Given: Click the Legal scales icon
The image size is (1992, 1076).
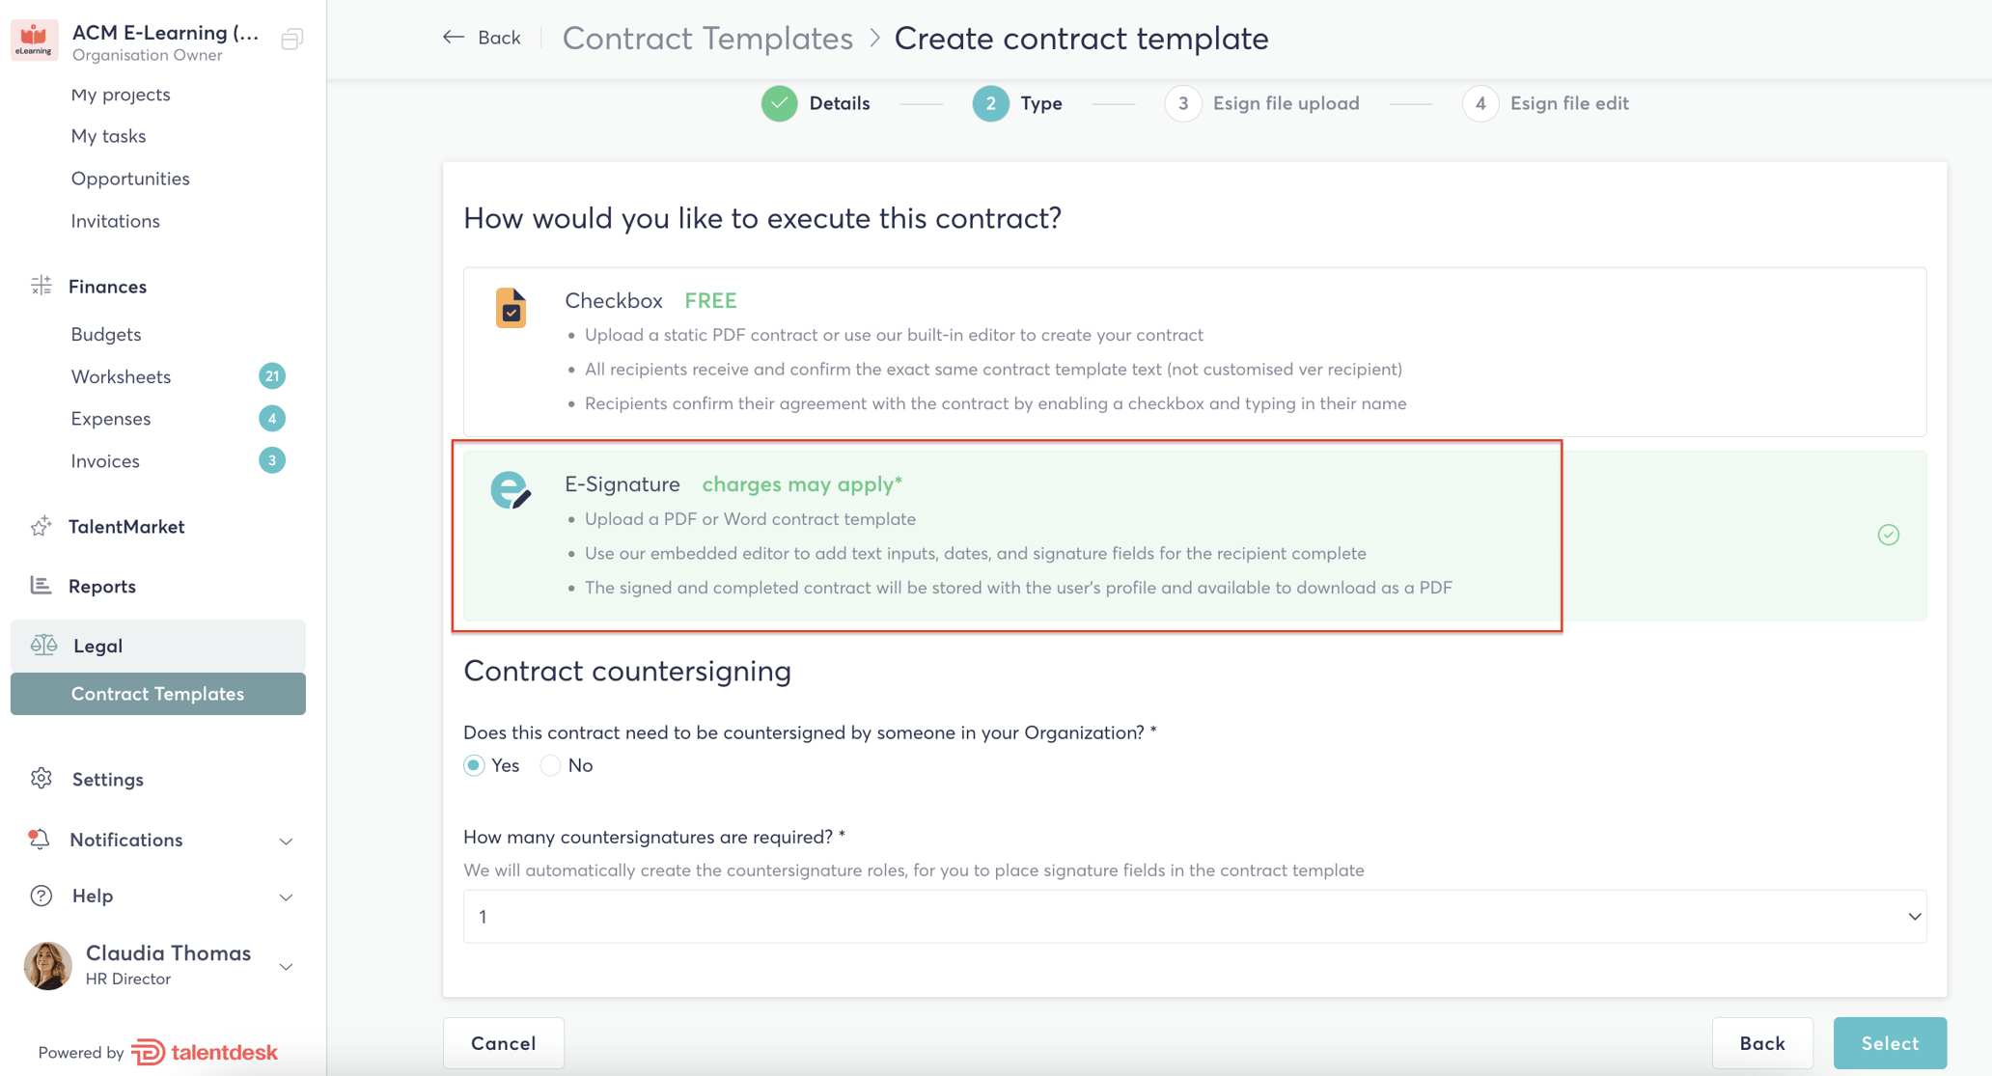Looking at the screenshot, I should 43,645.
